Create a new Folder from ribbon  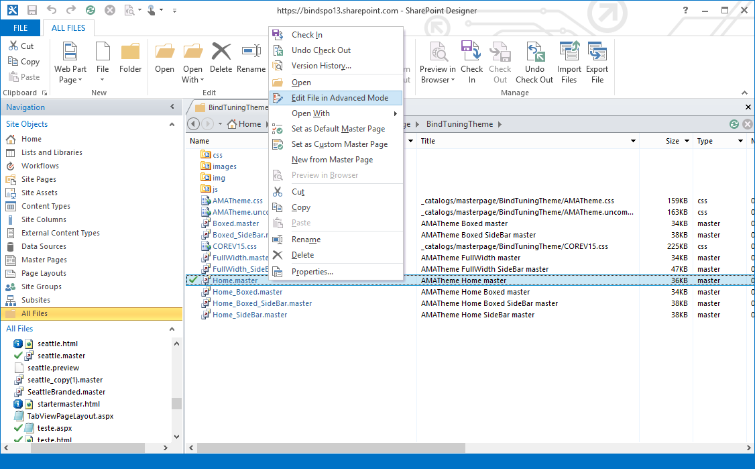130,58
